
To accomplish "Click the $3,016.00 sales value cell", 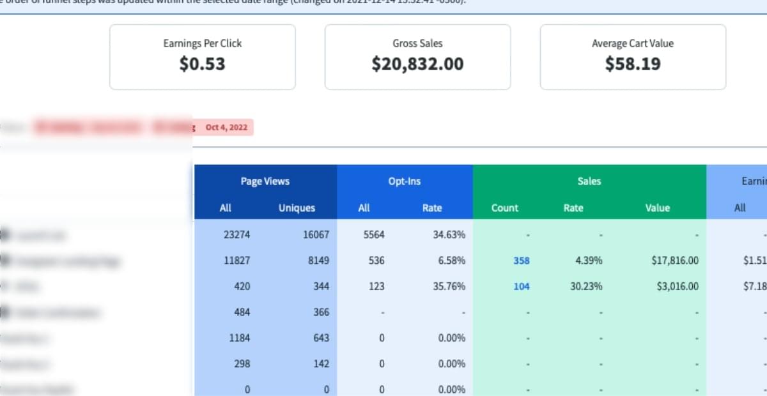I will [x=678, y=286].
